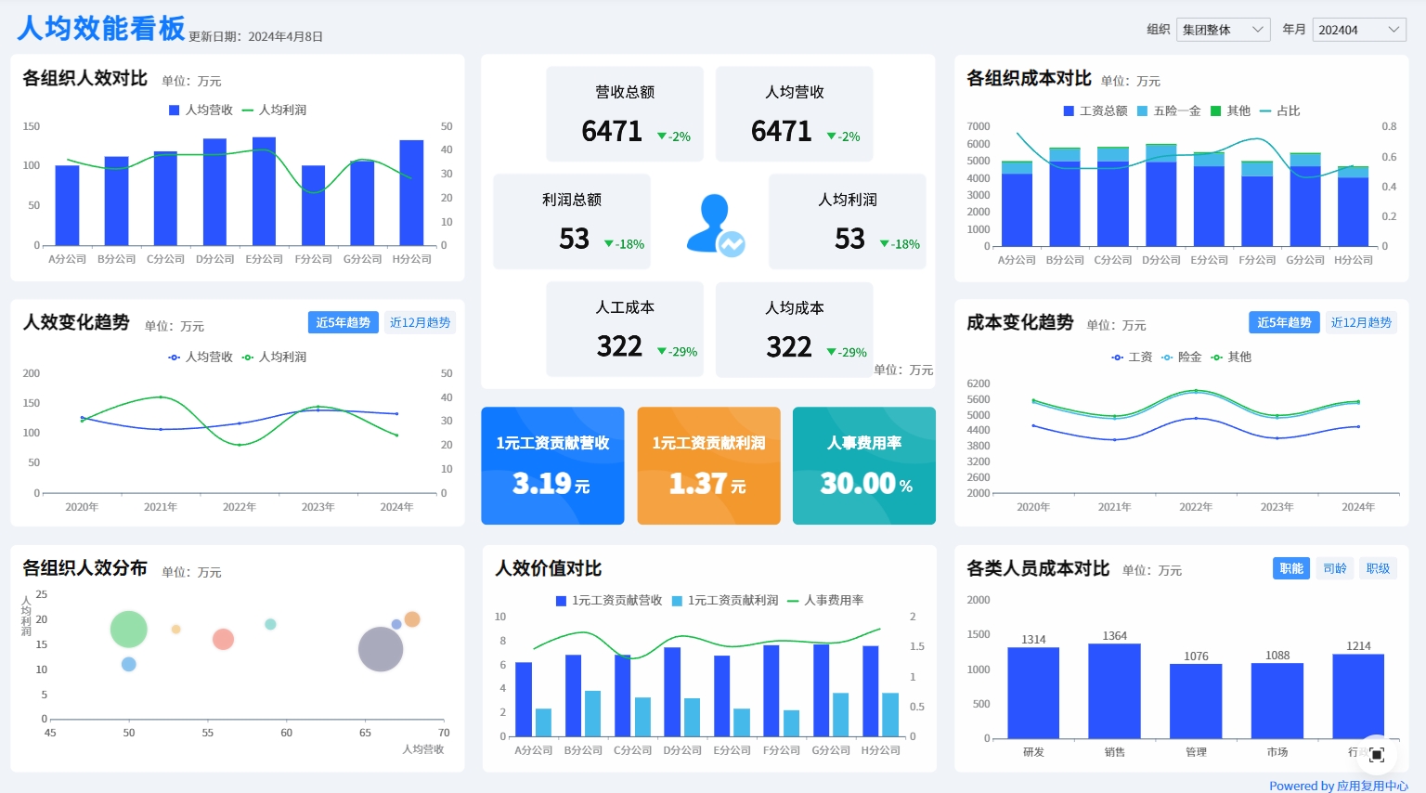Click the -18% indicator under 利润总额
1426x793 pixels.
coord(625,244)
